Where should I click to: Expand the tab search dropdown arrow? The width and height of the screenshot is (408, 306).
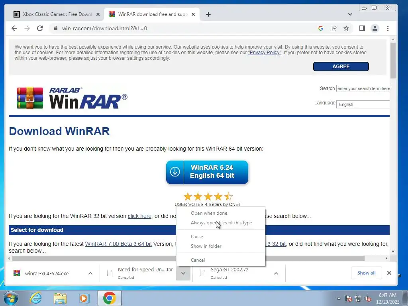click(x=350, y=14)
